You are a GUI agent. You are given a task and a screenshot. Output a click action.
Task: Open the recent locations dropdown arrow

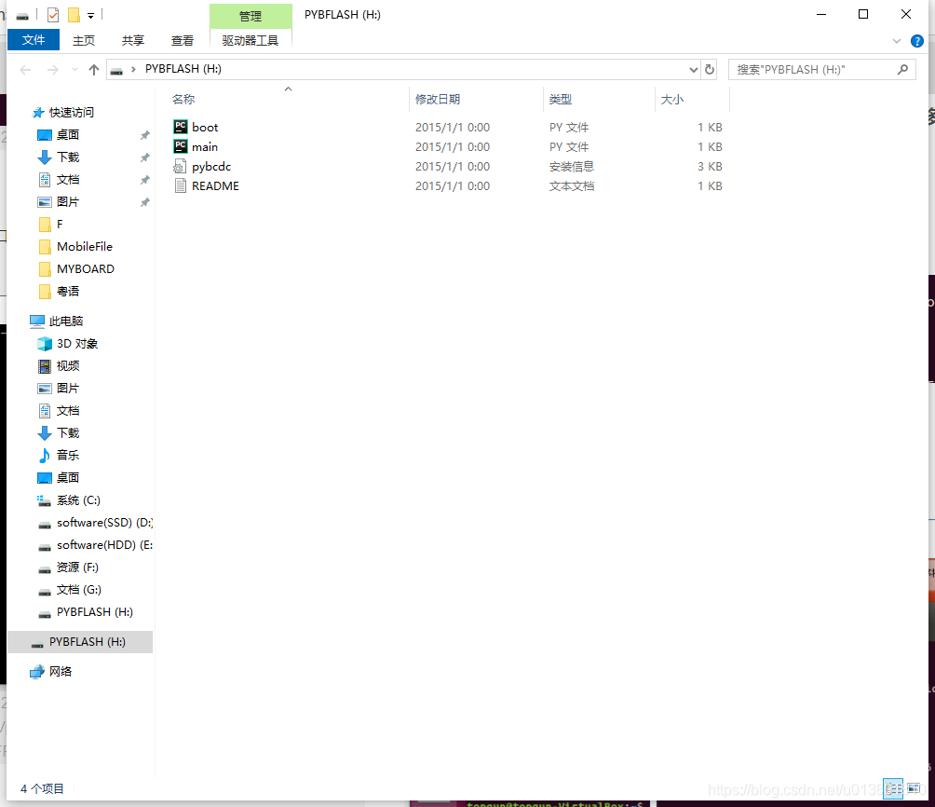75,70
